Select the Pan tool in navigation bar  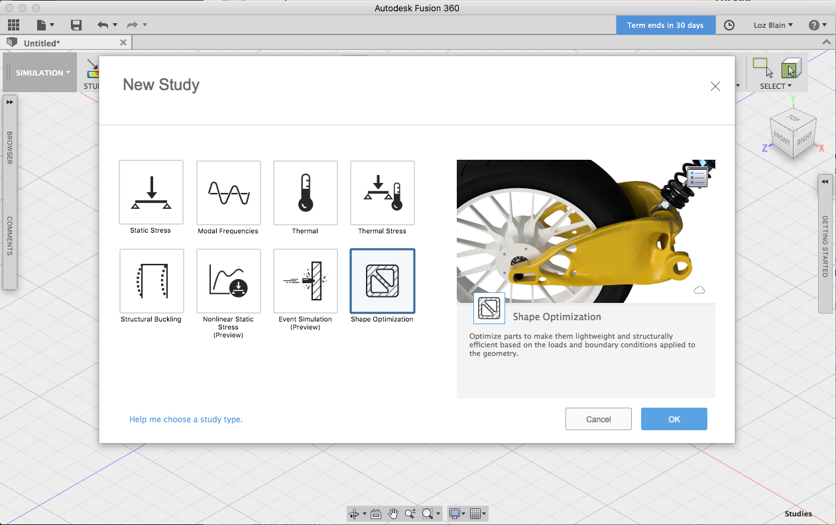(392, 513)
